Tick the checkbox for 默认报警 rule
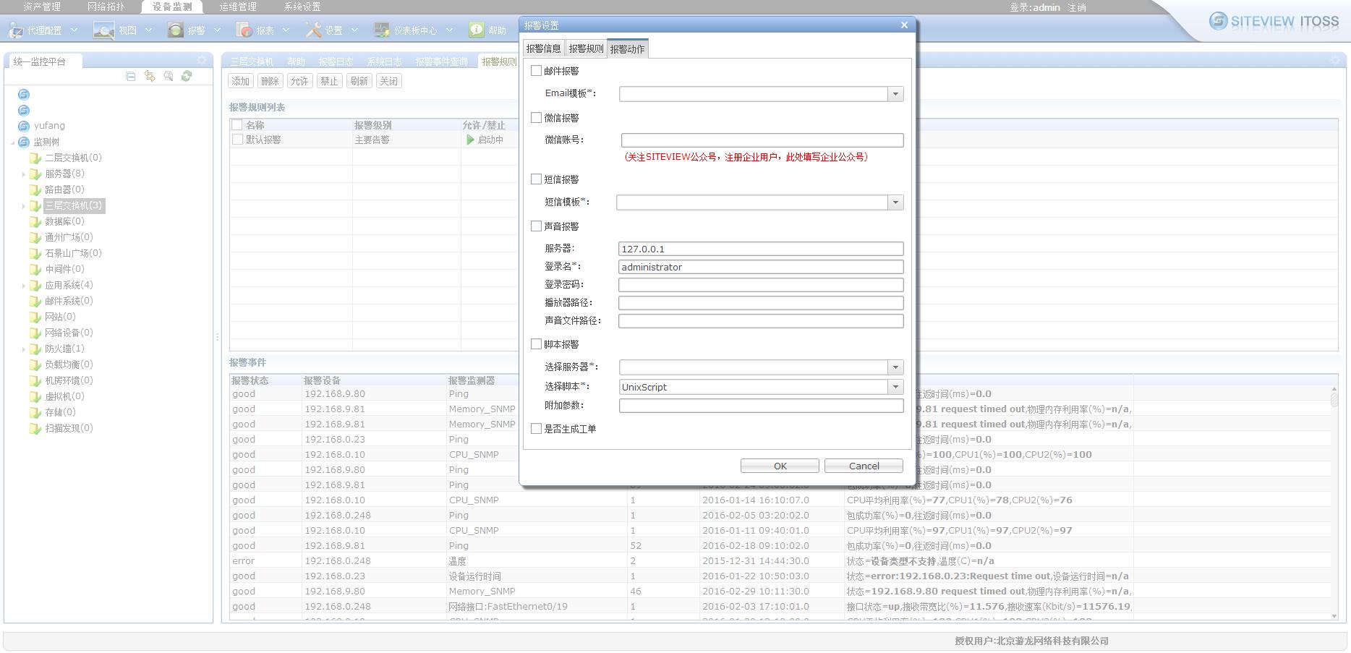 [236, 140]
